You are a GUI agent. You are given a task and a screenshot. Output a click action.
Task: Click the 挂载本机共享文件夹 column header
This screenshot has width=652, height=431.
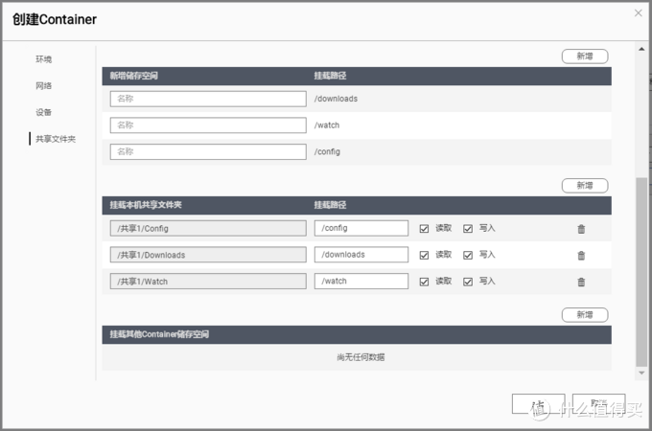pos(146,205)
